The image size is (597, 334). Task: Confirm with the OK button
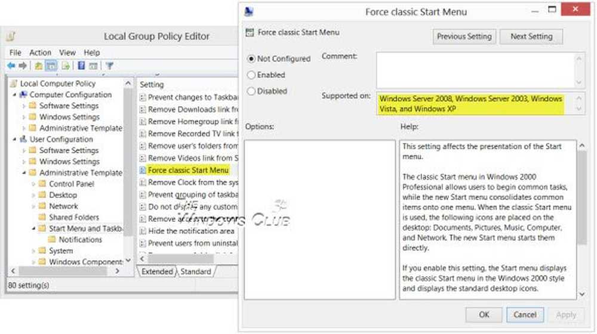pyautogui.click(x=484, y=314)
